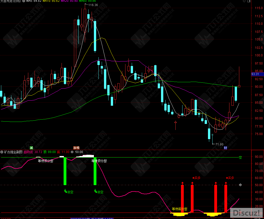Click the second green 沽空 arrow signal

pos(99,192)
